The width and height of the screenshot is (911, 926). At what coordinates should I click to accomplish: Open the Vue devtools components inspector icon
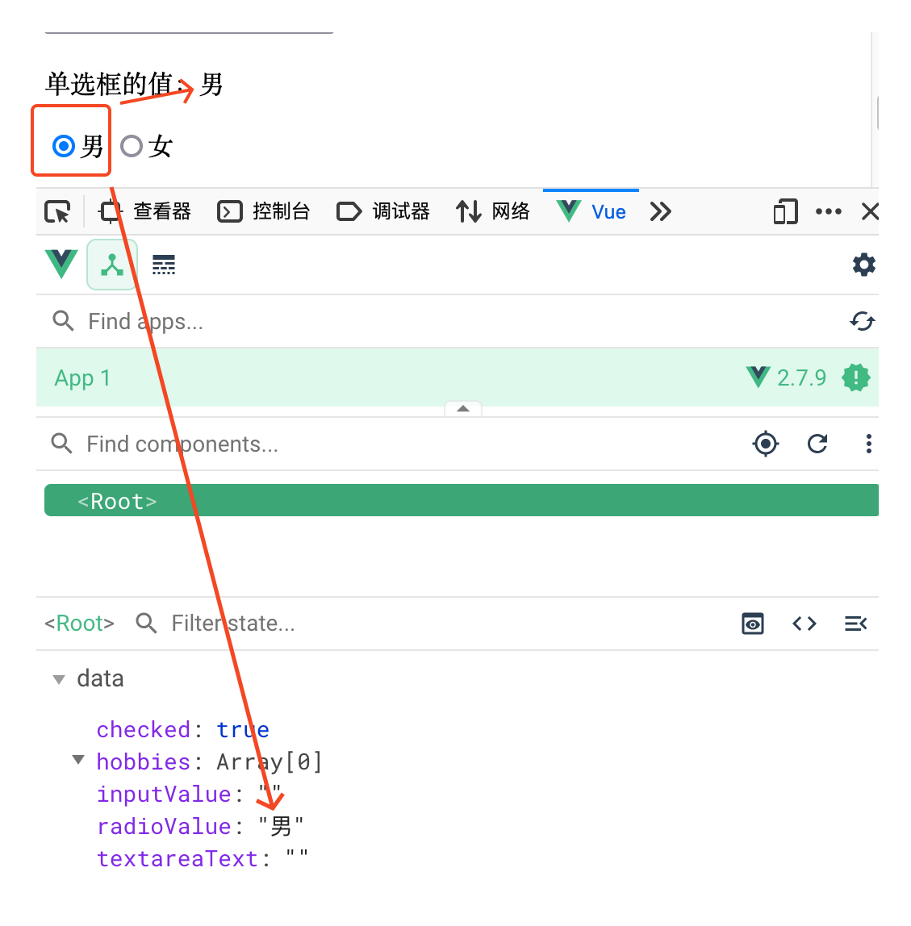(112, 265)
